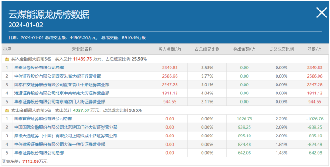Select the buy amount 3849.83 cell
The height and width of the screenshot is (167, 330).
click(170, 68)
